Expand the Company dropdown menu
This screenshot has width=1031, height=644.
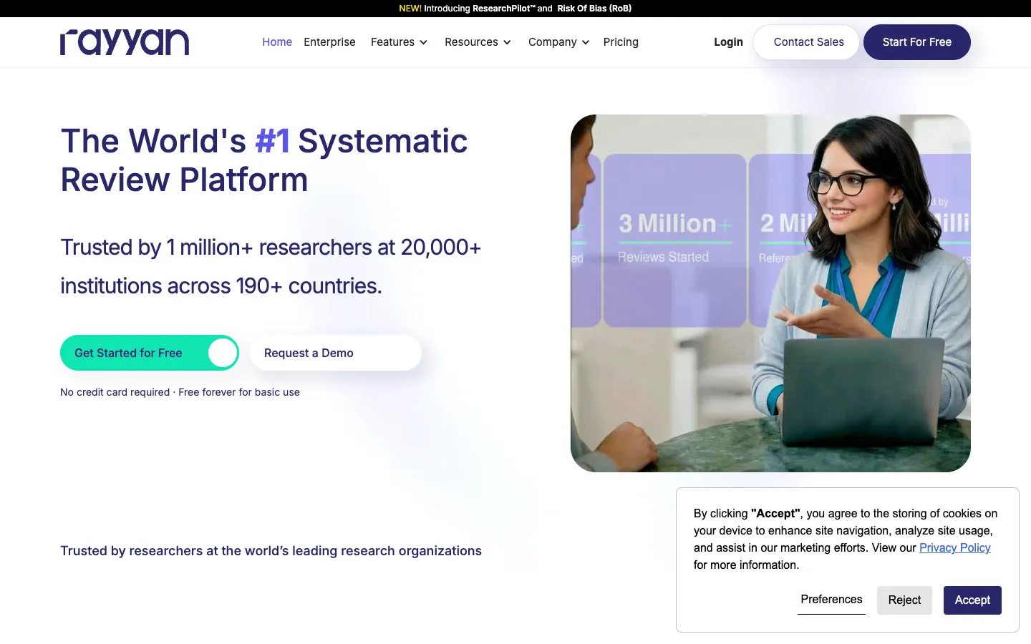558,42
